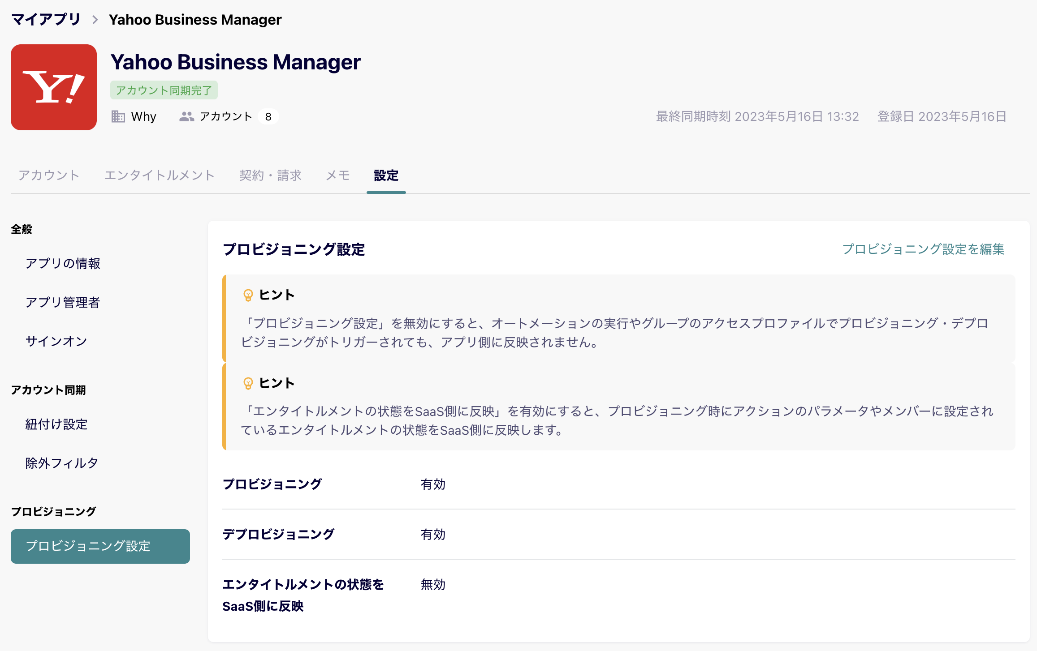Click the first ヒント lightbulb icon
The height and width of the screenshot is (651, 1037).
tap(248, 295)
